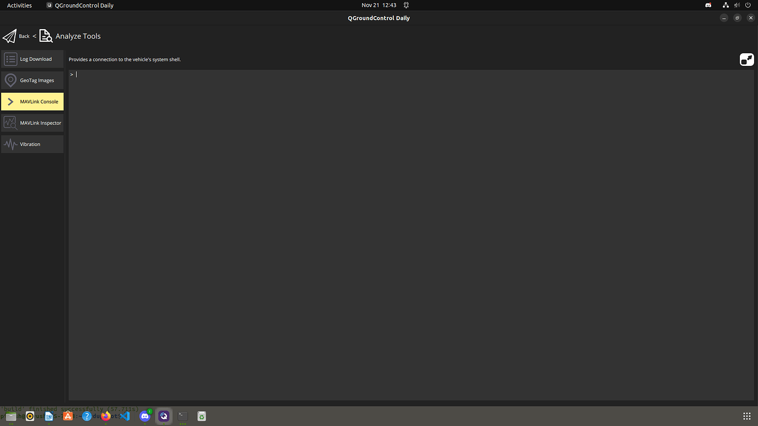Open the Terminal from the dock
758x426 pixels.
pos(183,416)
